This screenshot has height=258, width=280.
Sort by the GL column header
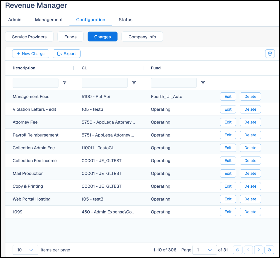pyautogui.click(x=84, y=68)
